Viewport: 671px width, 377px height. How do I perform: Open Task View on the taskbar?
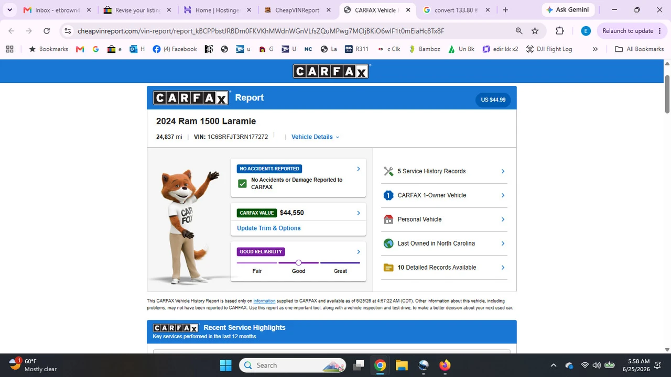pyautogui.click(x=359, y=365)
